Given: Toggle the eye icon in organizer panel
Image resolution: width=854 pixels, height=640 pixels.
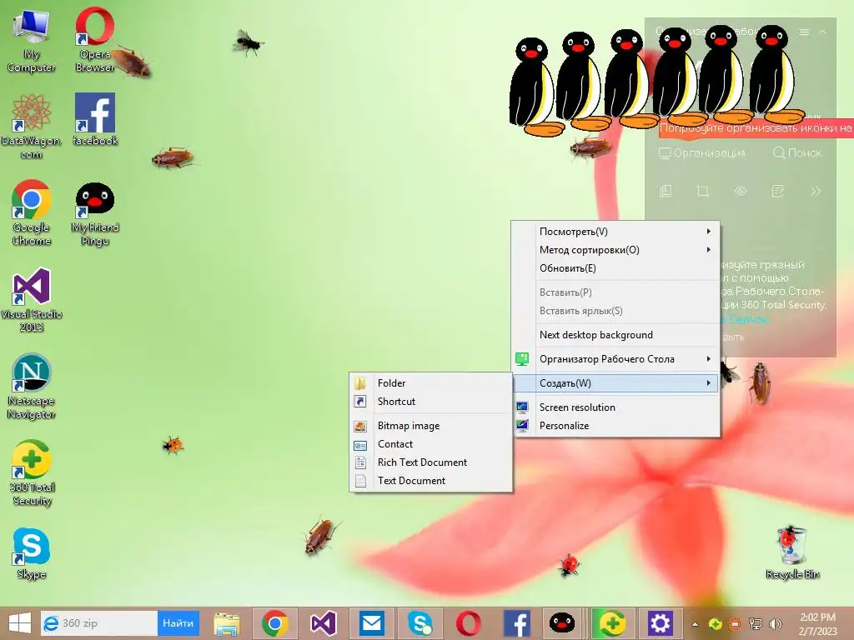Looking at the screenshot, I should (741, 191).
